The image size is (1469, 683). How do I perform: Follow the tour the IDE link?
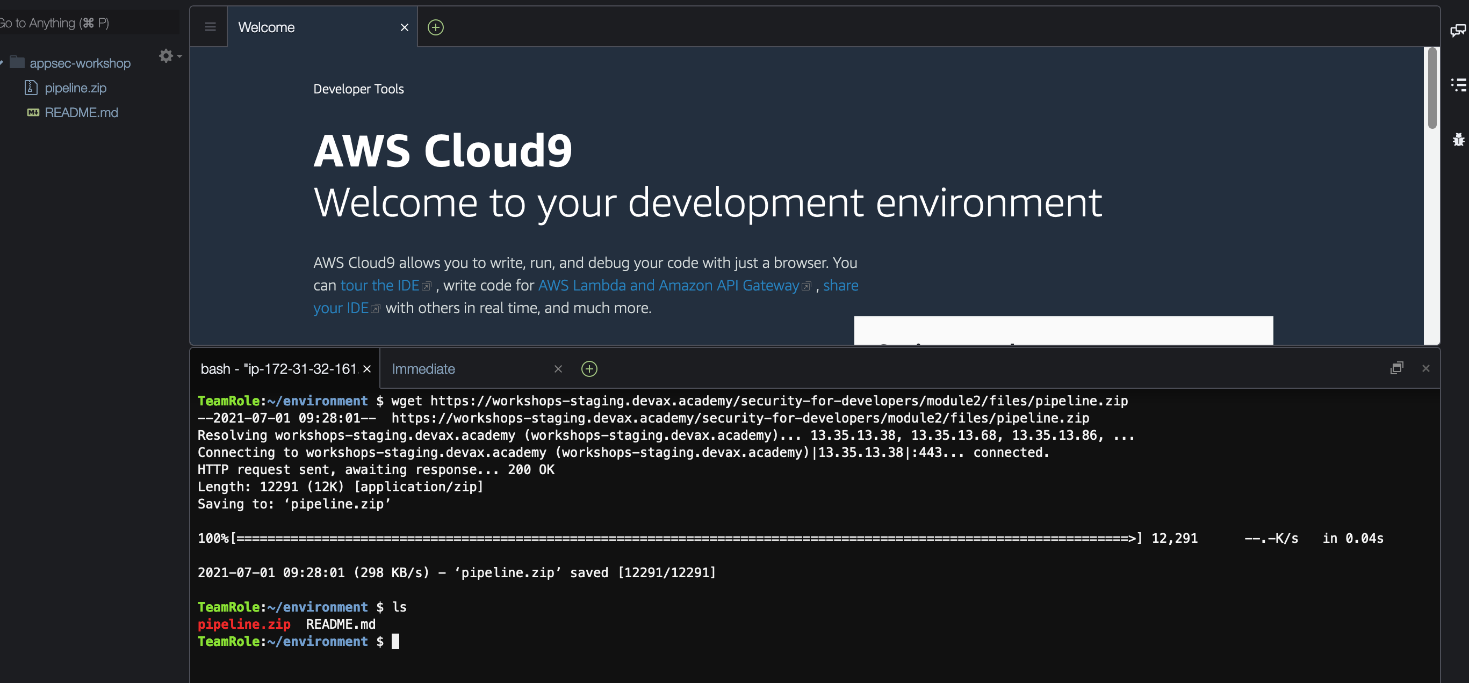point(379,285)
